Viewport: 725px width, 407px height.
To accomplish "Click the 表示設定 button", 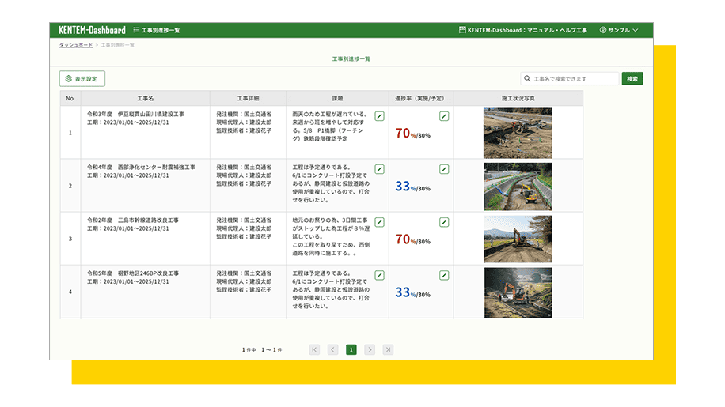I will click(82, 79).
